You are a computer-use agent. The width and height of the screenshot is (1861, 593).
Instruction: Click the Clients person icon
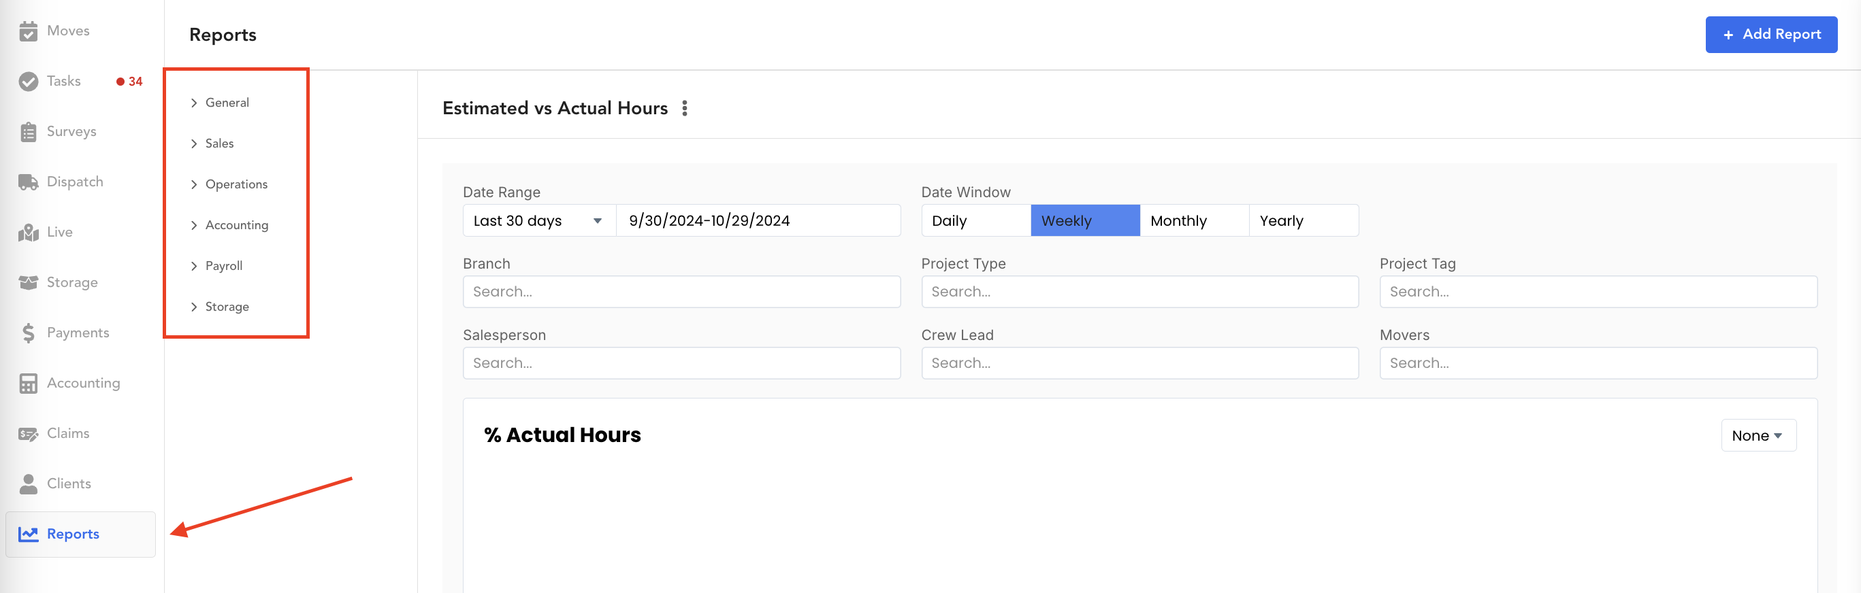[28, 484]
